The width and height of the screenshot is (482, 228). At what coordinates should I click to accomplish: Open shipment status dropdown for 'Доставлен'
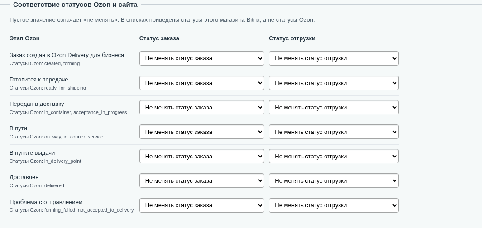[334, 180]
